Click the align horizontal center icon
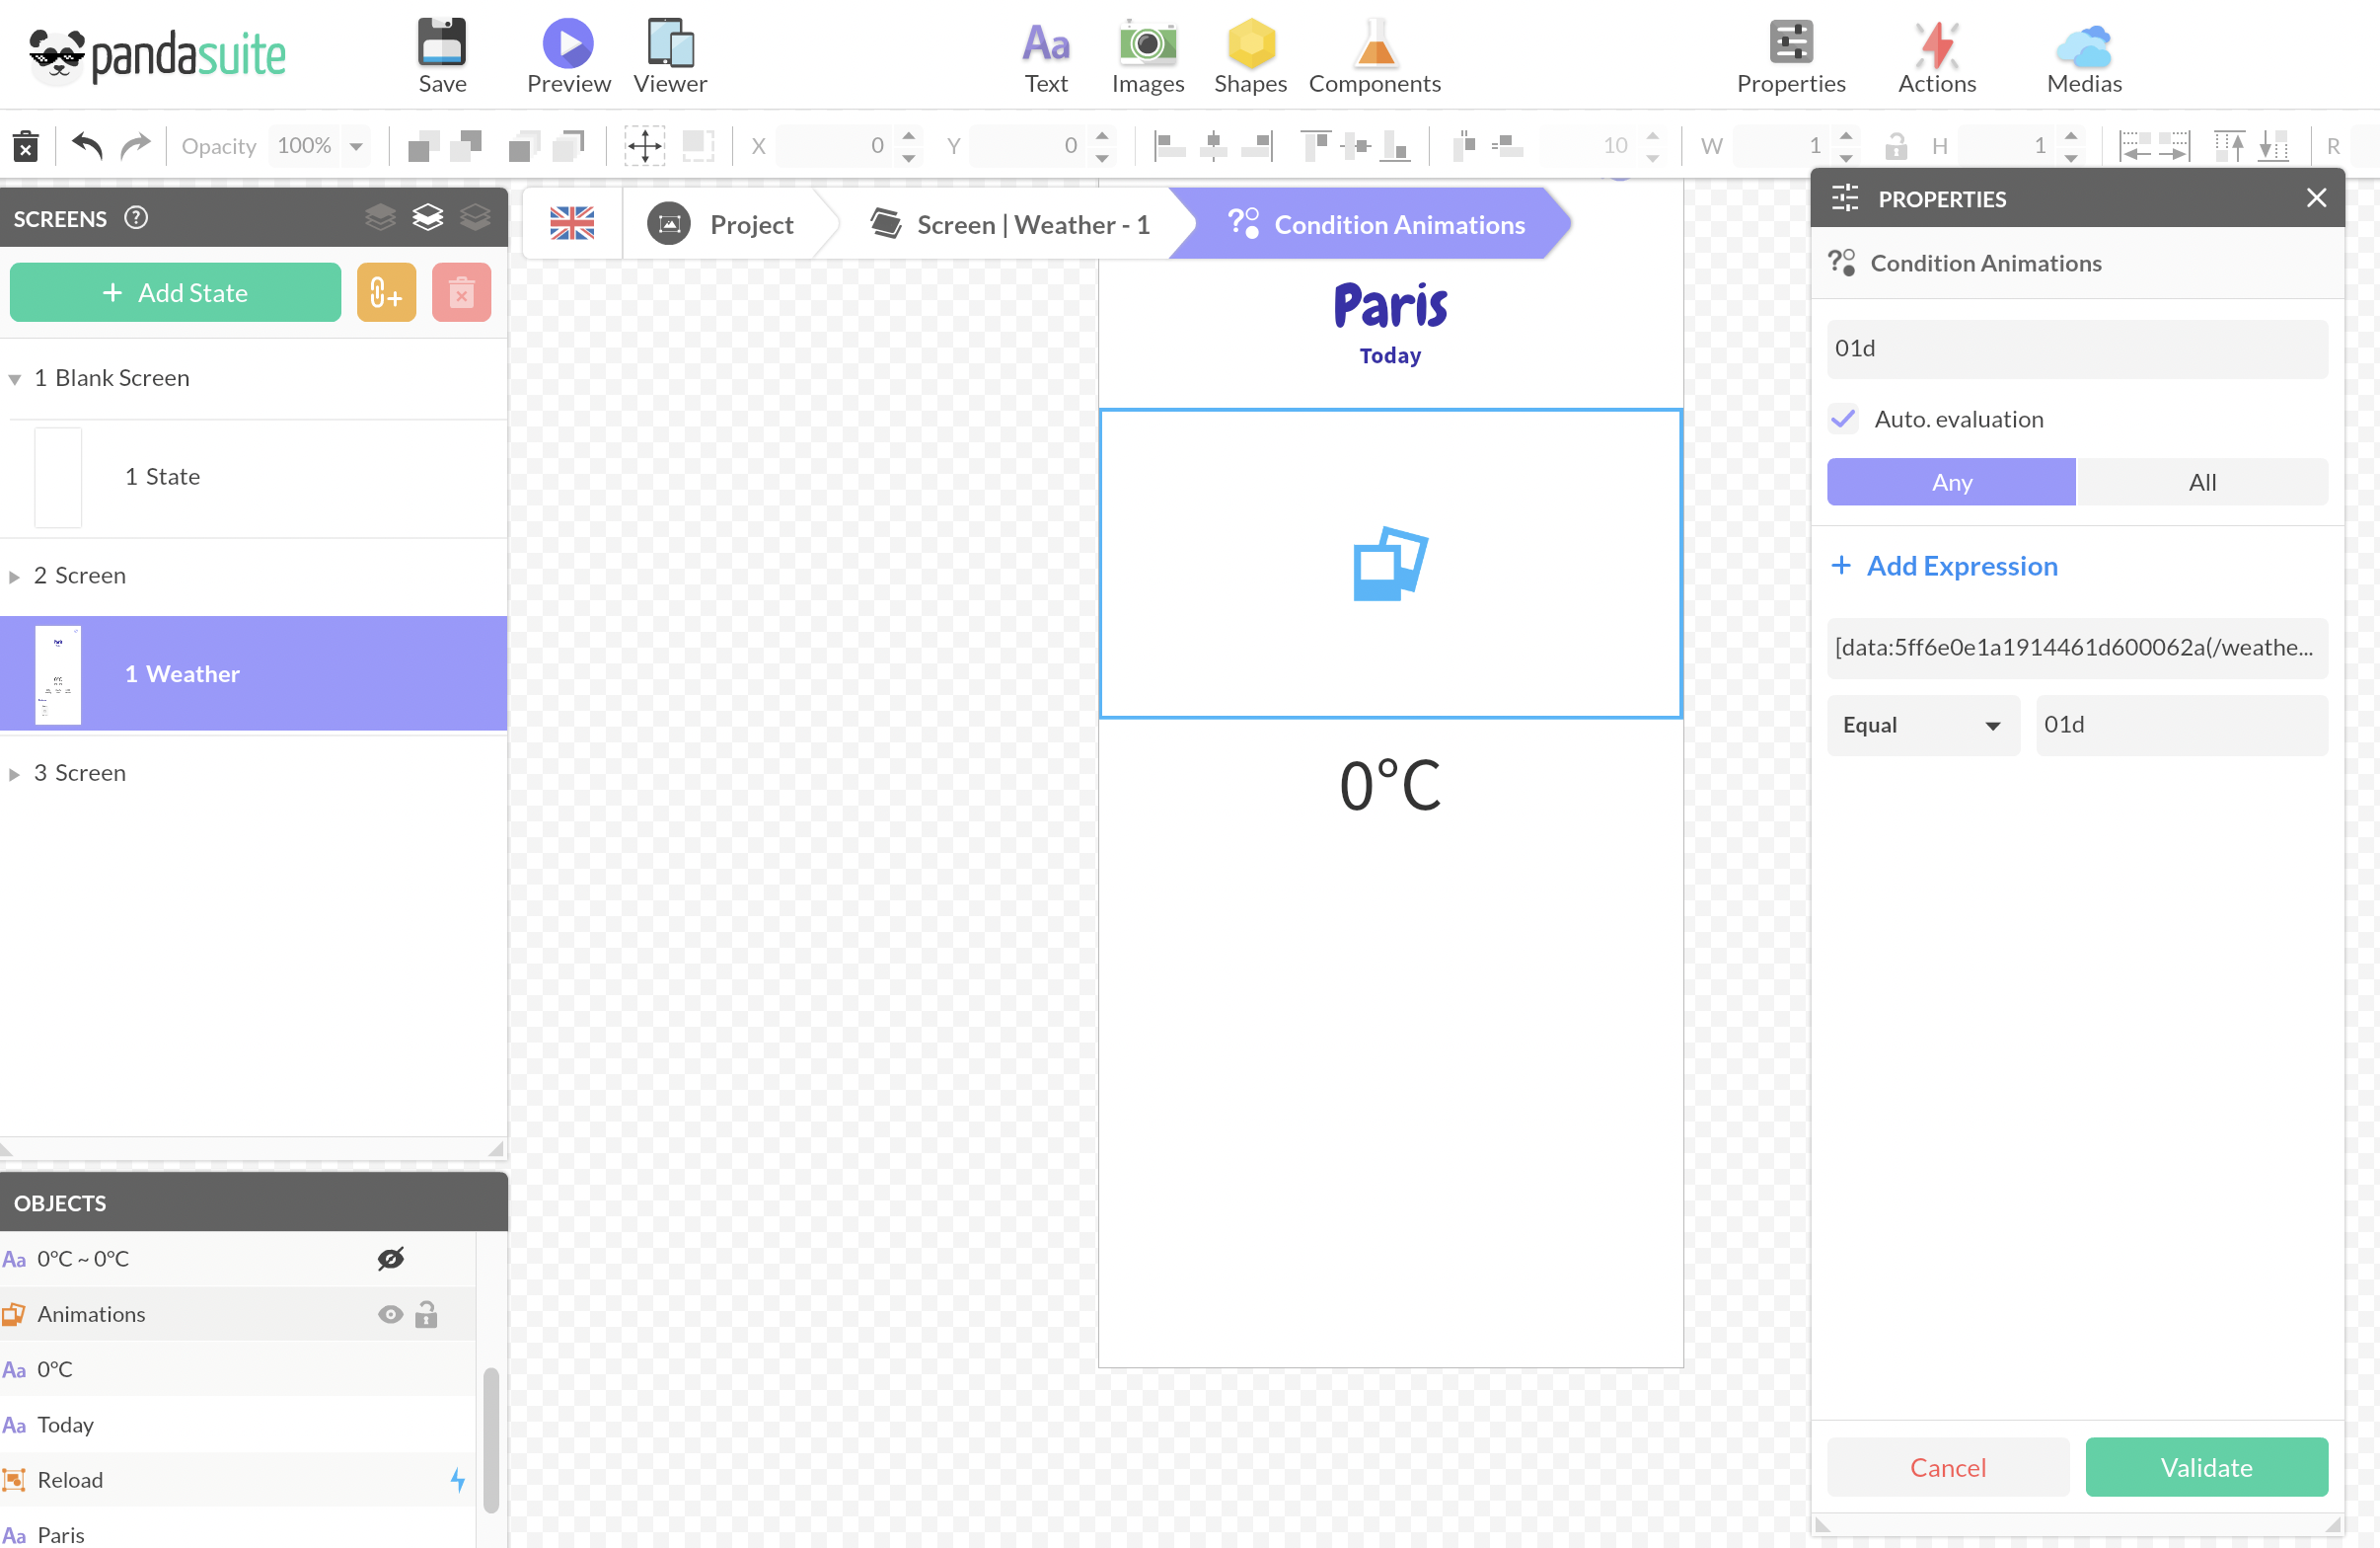Image resolution: width=2380 pixels, height=1548 pixels. pos(1213,146)
